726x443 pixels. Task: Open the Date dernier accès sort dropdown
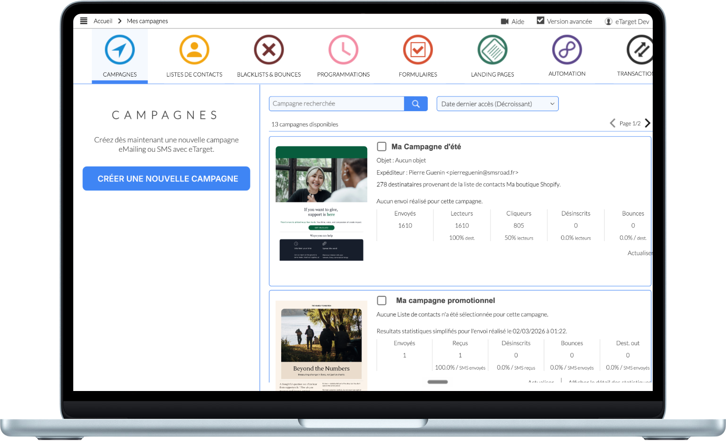tap(497, 104)
